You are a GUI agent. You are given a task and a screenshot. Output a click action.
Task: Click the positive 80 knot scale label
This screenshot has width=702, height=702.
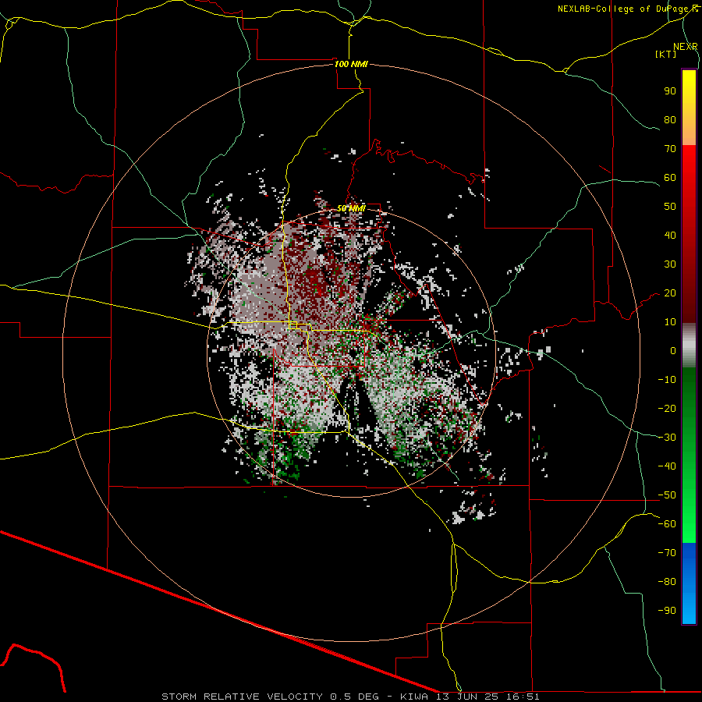click(x=670, y=119)
